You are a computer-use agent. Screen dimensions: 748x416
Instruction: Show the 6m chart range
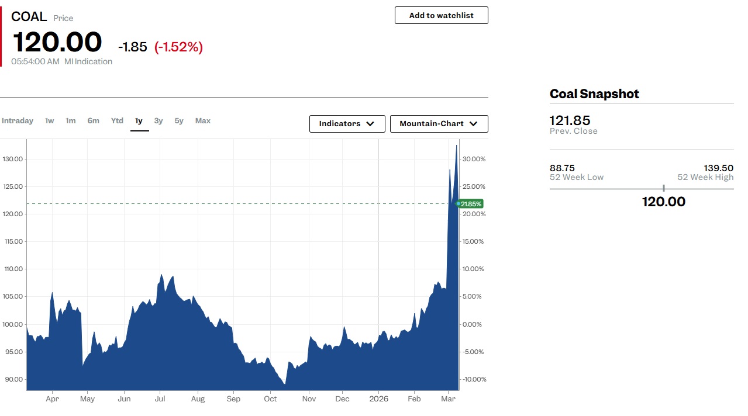point(94,121)
